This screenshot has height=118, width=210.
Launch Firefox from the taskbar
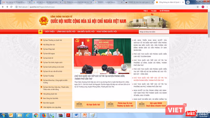coord(44,115)
